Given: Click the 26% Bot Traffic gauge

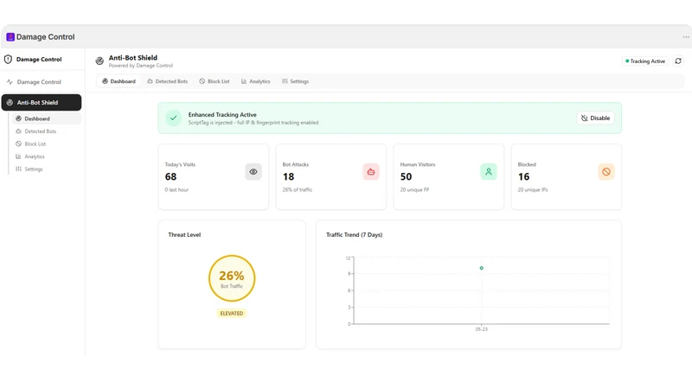Looking at the screenshot, I should click(x=232, y=278).
